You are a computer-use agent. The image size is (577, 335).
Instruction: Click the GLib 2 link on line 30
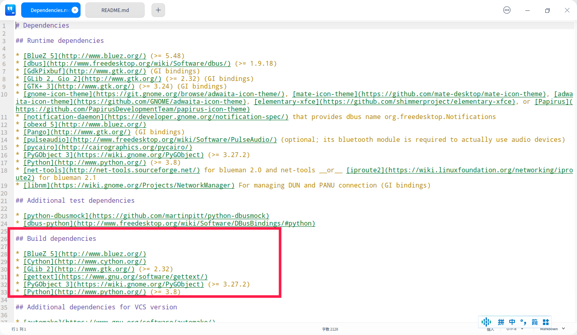click(x=79, y=269)
